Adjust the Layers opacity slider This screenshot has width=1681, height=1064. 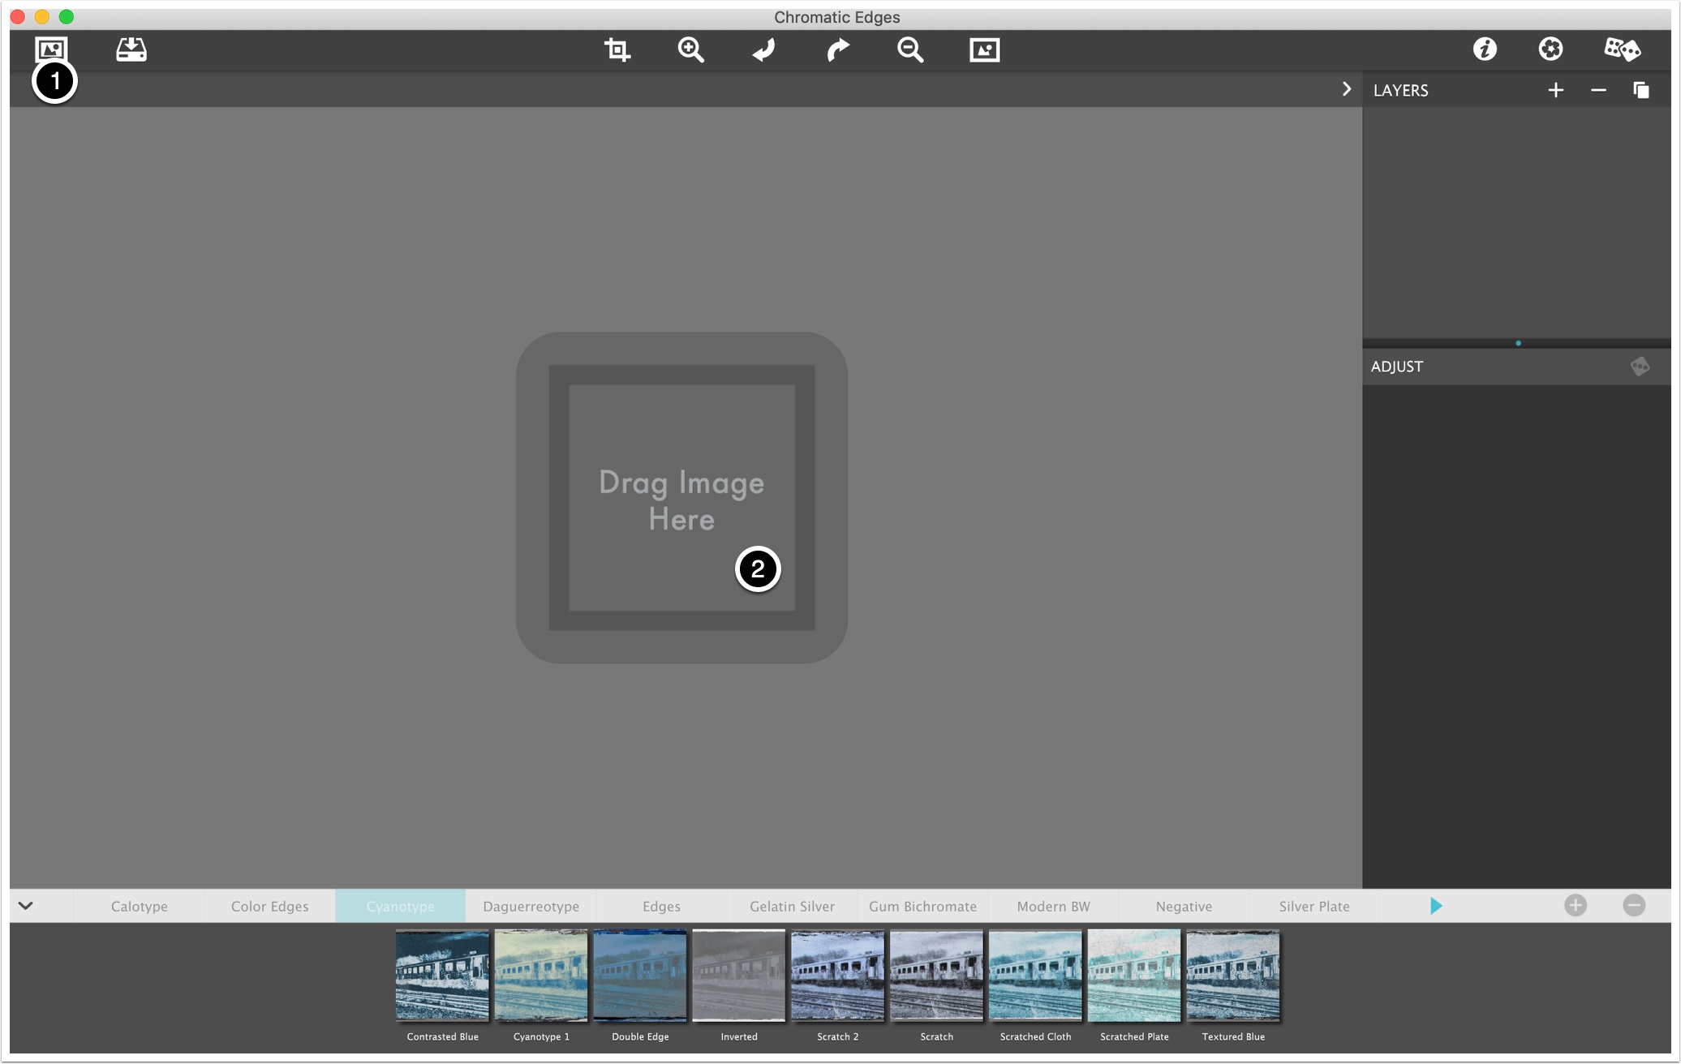(1515, 343)
